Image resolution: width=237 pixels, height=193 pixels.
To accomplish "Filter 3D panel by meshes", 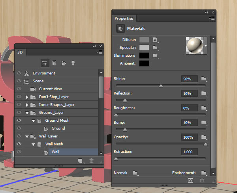I will click(54, 63).
